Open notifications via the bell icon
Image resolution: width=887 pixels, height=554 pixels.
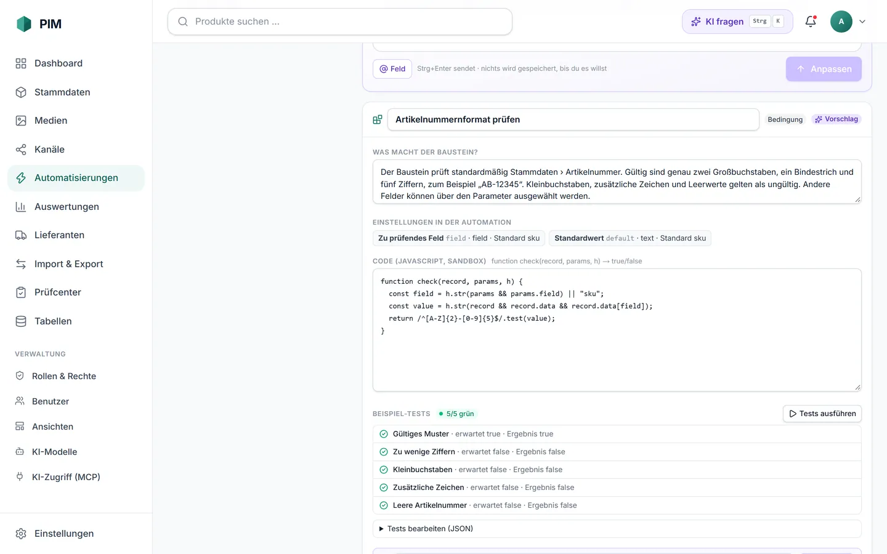click(811, 22)
